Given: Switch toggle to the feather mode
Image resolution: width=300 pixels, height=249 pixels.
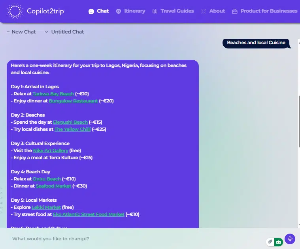Looking at the screenshot, I should click(x=270, y=242).
